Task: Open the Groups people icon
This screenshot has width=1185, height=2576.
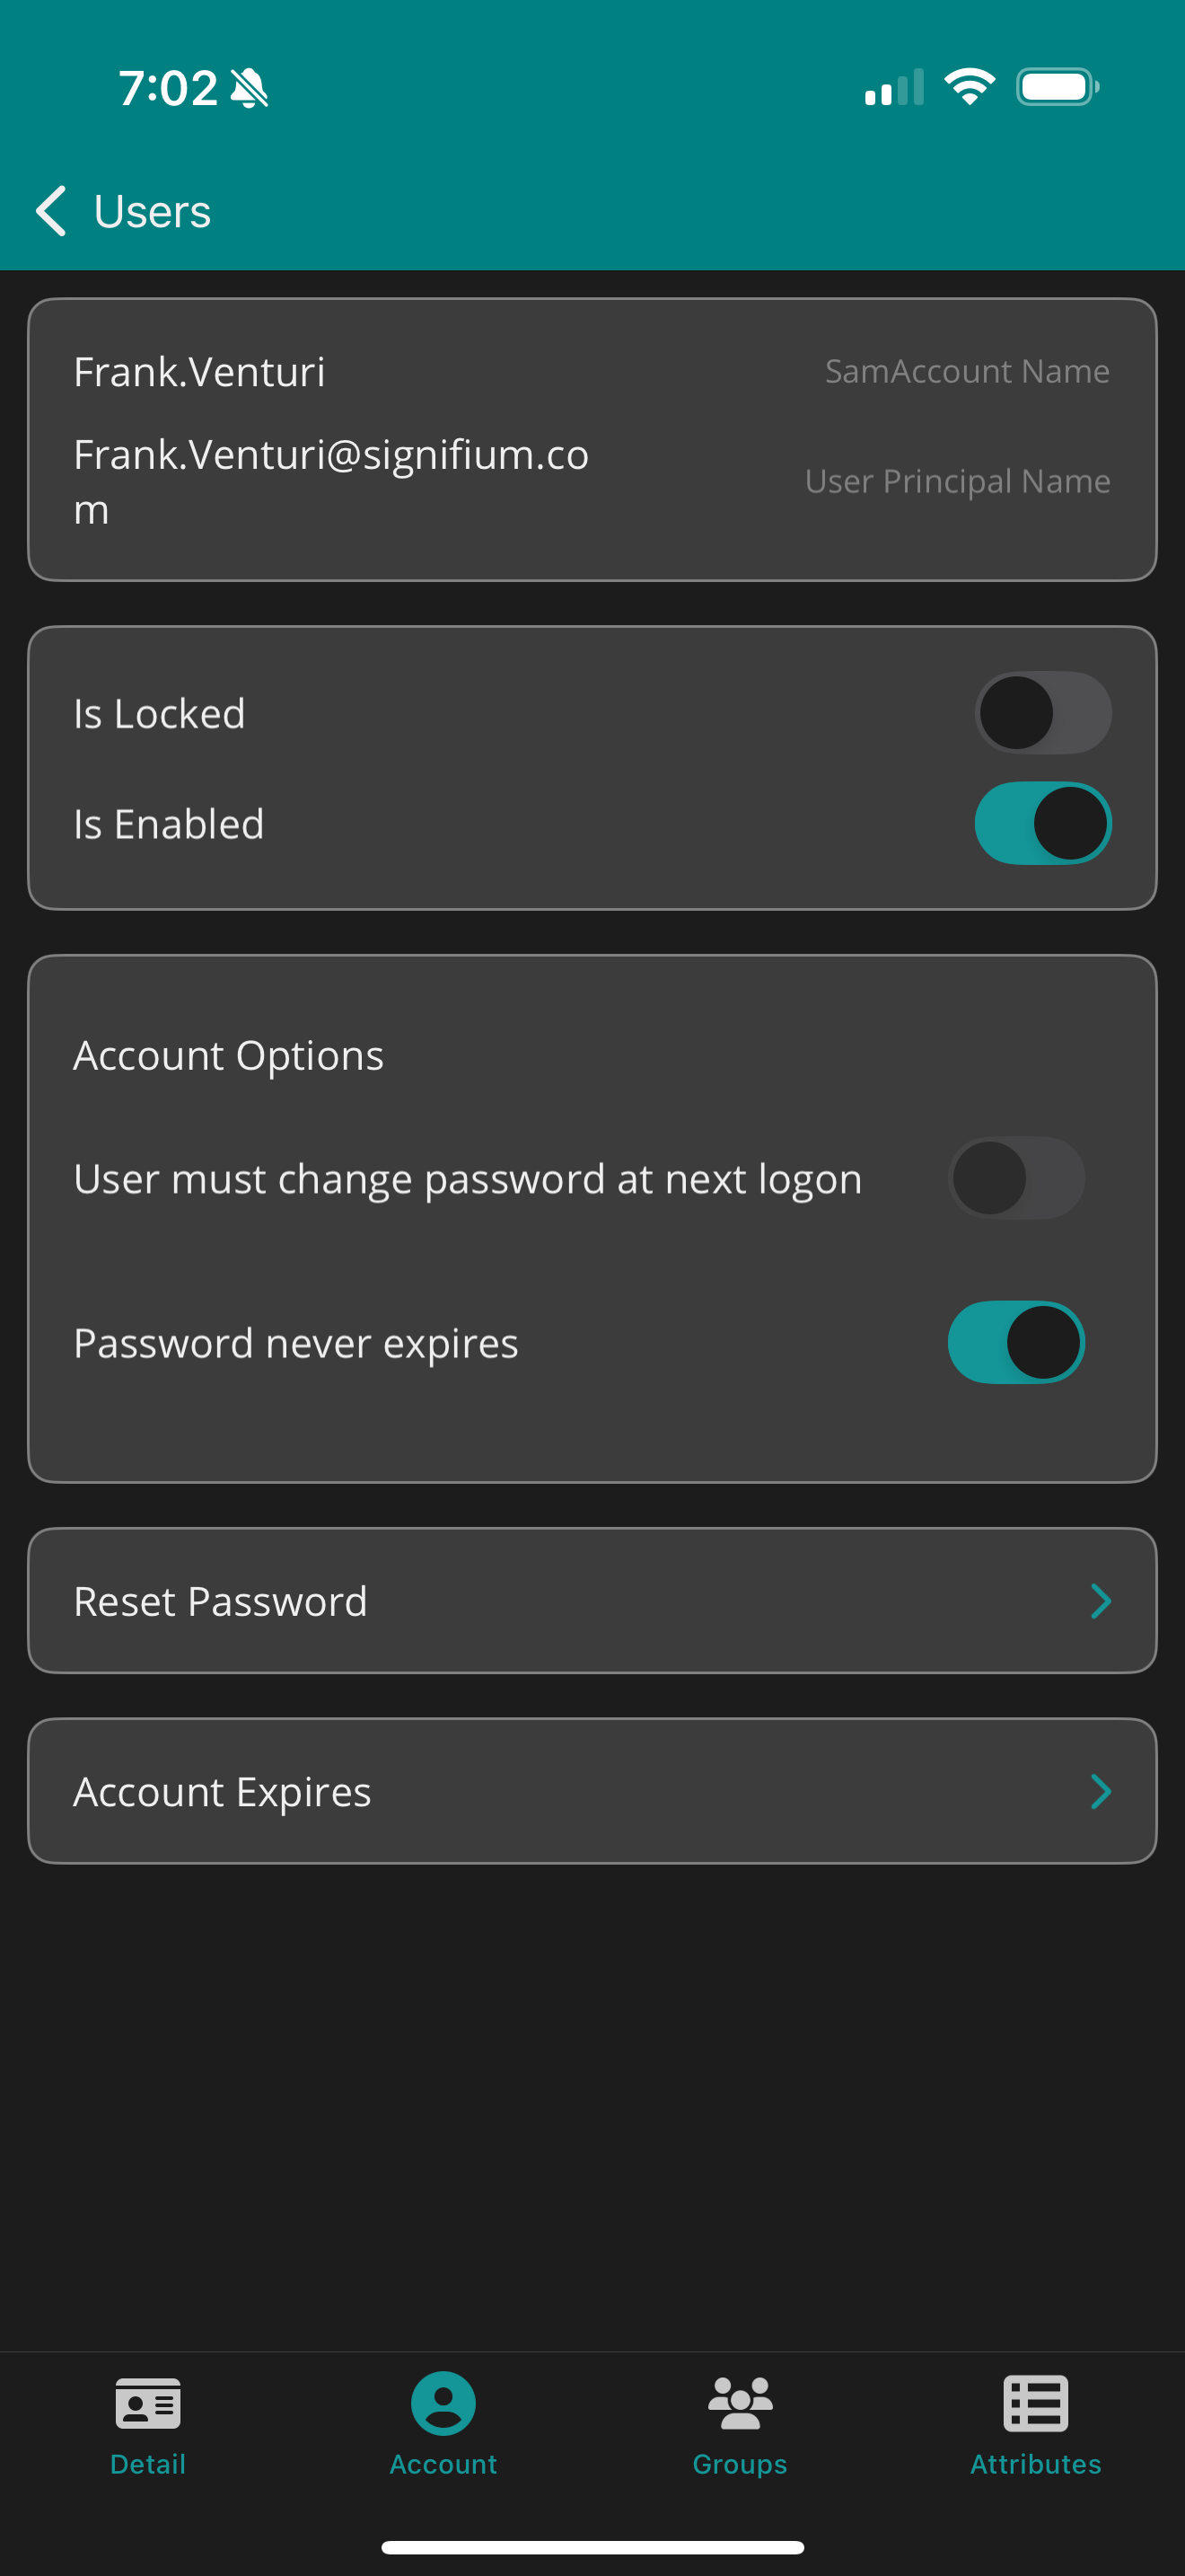Action: coord(740,2403)
